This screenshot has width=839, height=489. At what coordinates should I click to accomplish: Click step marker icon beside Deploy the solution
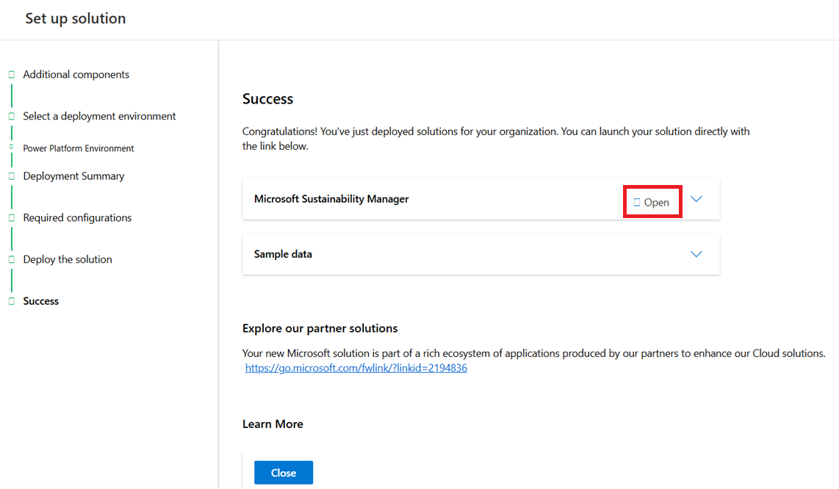coord(11,259)
